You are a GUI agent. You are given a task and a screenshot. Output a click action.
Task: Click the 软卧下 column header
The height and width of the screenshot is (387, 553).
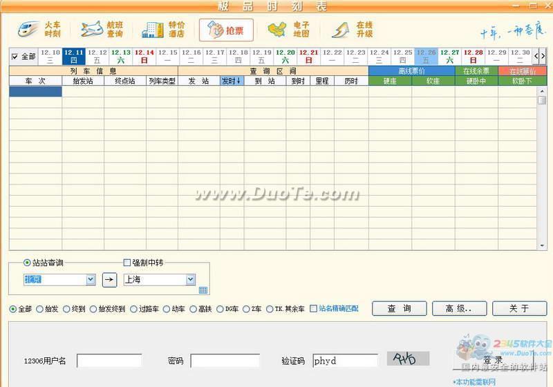pyautogui.click(x=523, y=81)
